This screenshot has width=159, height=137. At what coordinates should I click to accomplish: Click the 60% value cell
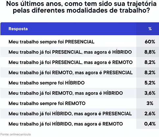click(150, 42)
